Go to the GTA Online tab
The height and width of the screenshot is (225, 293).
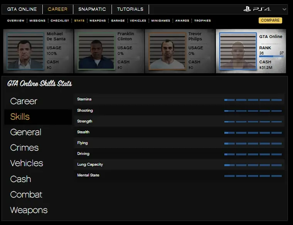tap(22, 9)
